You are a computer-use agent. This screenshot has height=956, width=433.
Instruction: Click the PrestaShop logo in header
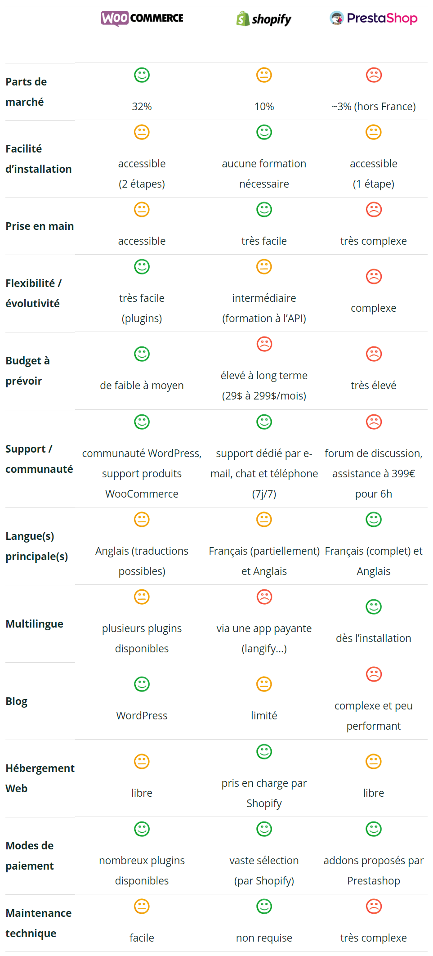pos(374,18)
